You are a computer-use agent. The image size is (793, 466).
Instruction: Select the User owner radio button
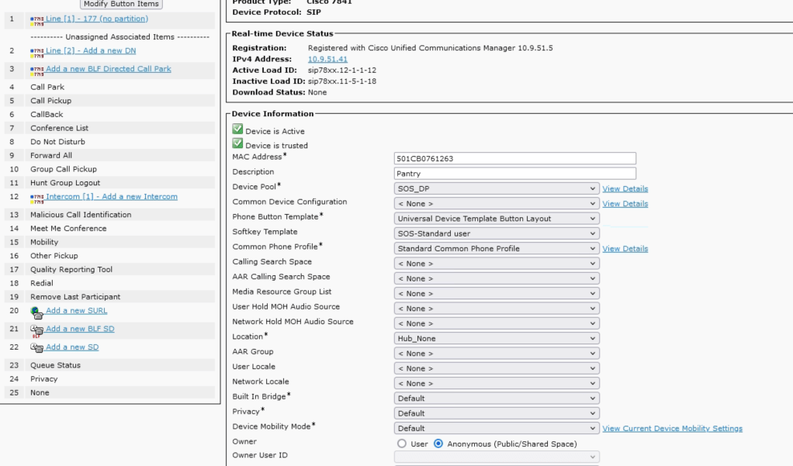[402, 444]
